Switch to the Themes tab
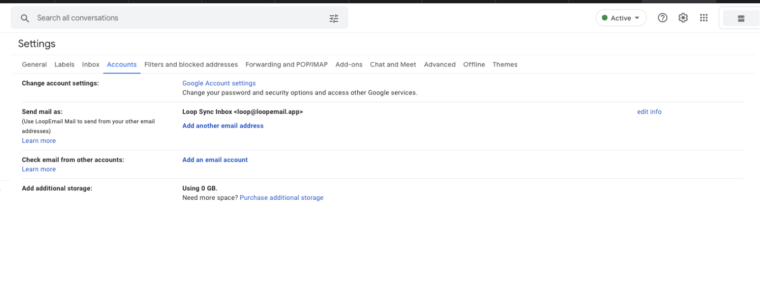The image size is (760, 299). coord(505,65)
